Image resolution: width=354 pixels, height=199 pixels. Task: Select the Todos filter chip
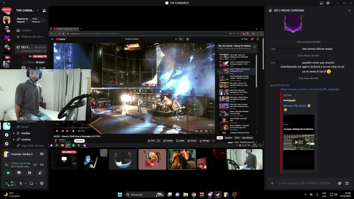point(220,138)
